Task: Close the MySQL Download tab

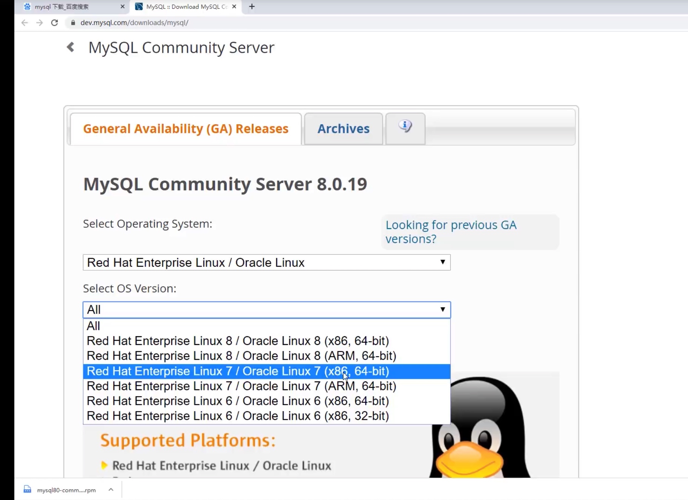Action: 234,6
